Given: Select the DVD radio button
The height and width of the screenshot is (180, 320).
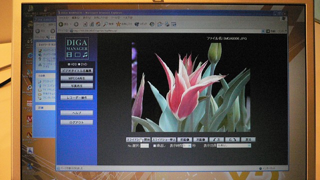Looking at the screenshot, I should click(x=79, y=64).
